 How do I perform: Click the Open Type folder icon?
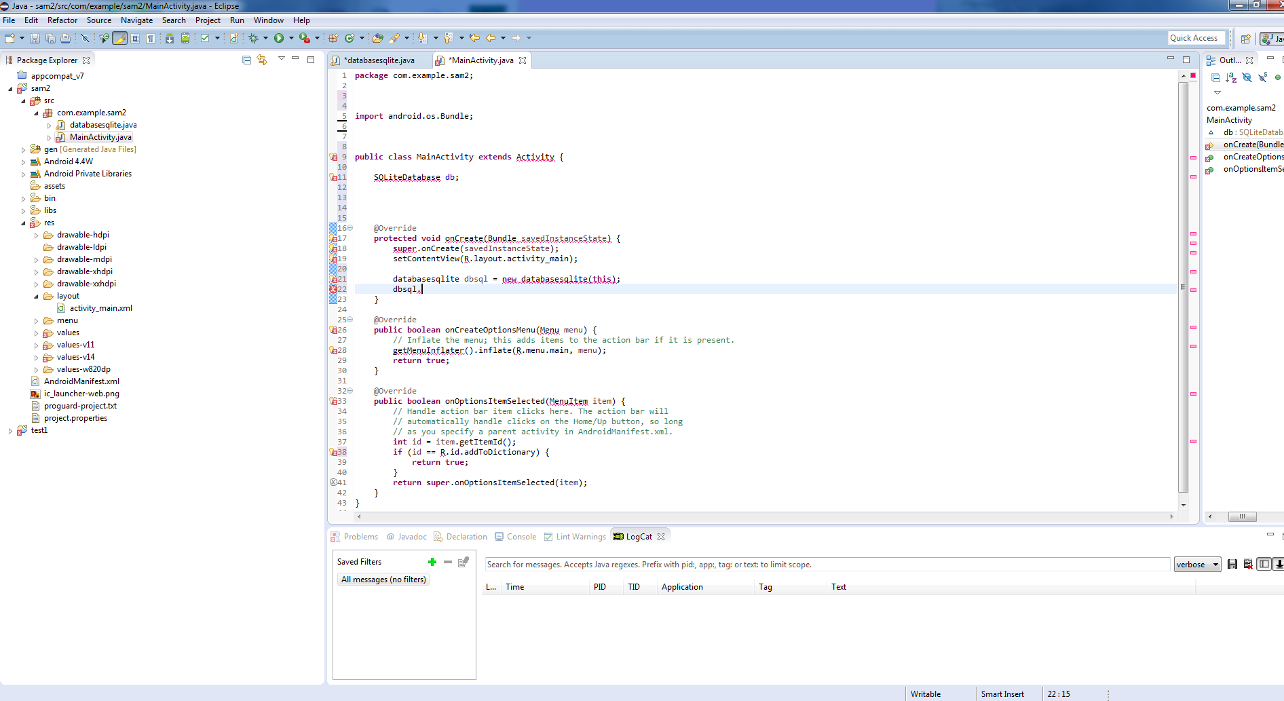[x=378, y=38]
